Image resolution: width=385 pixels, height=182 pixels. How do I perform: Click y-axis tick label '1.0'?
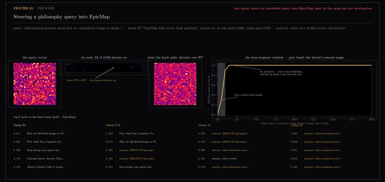click(213, 66)
